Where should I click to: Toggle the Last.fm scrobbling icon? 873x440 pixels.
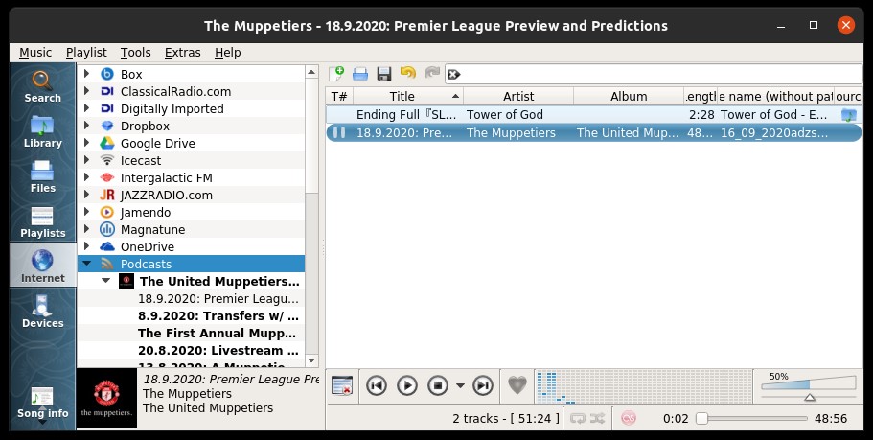[x=629, y=418]
